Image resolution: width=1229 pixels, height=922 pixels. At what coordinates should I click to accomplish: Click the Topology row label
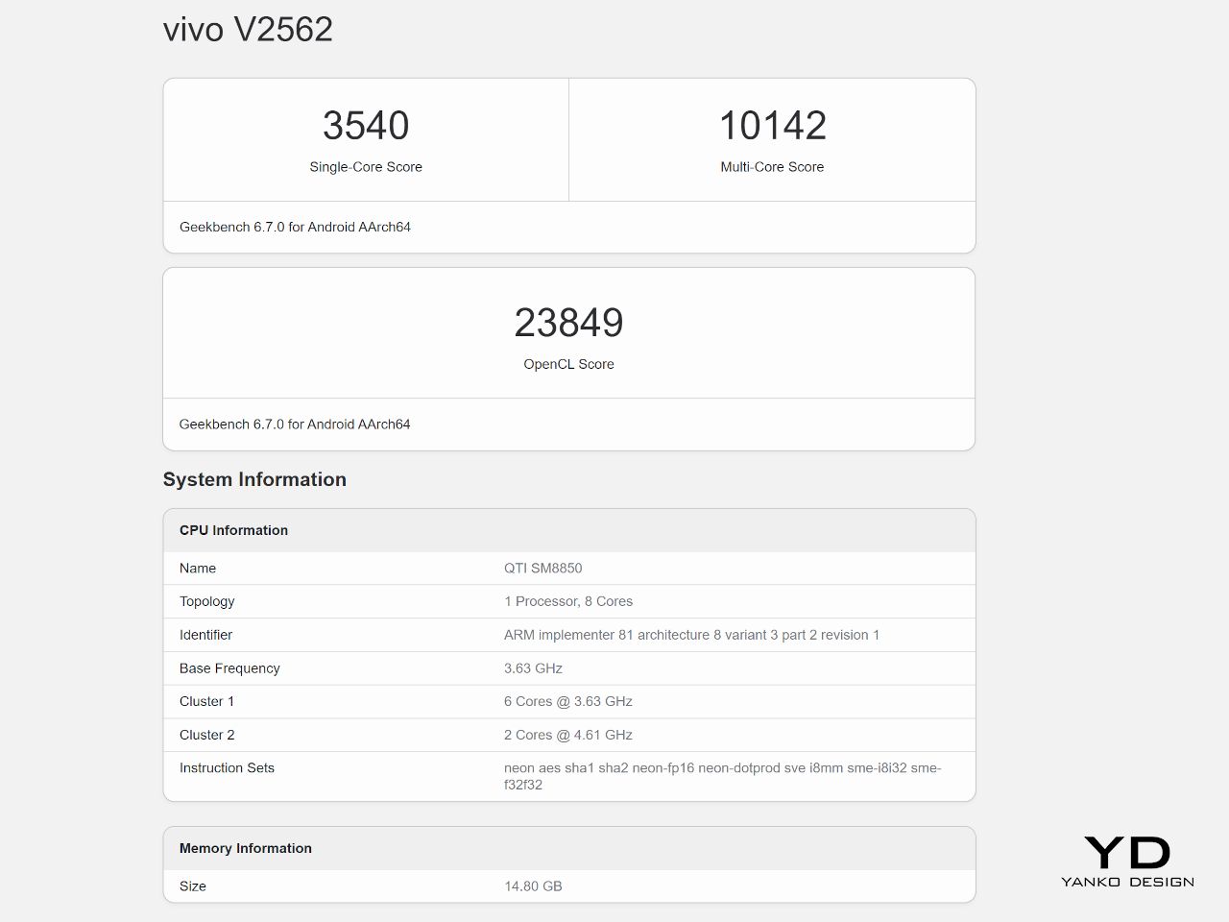206,601
